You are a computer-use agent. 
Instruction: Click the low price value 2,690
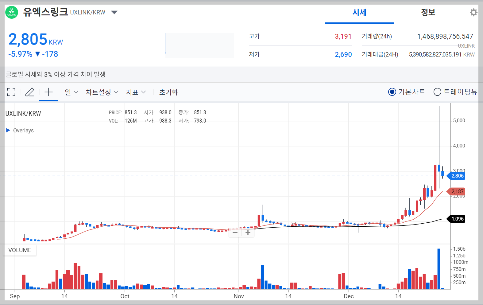pos(343,54)
